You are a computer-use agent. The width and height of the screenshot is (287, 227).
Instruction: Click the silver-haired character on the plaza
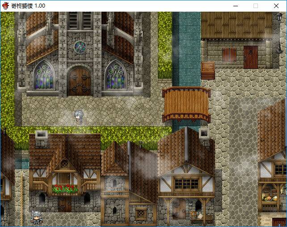(79, 117)
